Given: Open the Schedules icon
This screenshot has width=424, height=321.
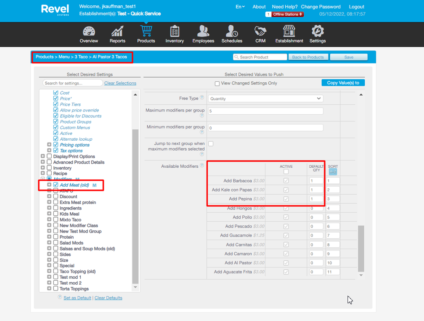Looking at the screenshot, I should coord(232,31).
